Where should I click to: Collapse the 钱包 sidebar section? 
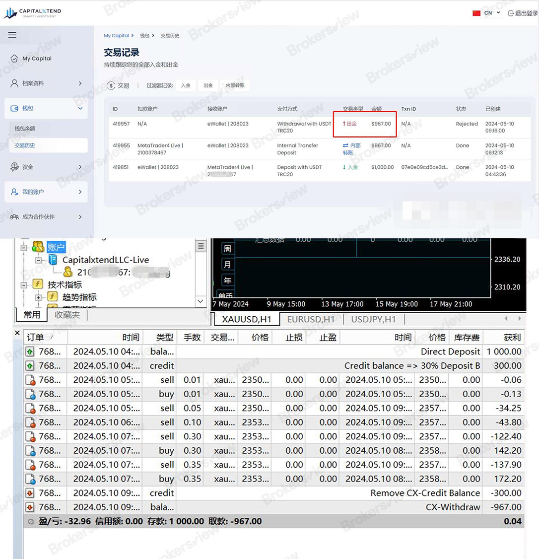click(x=81, y=108)
